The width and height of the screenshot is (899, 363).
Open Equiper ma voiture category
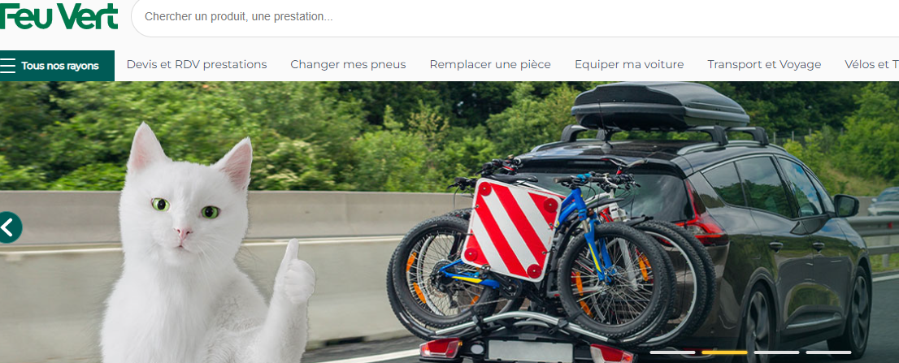coord(629,65)
